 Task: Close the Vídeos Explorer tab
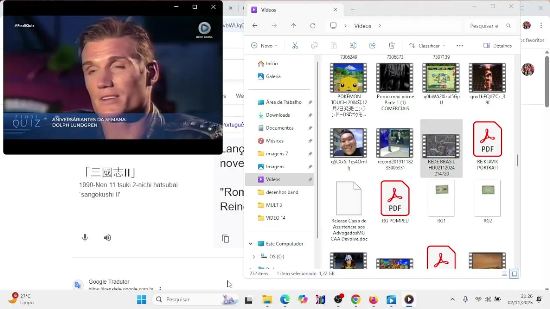[335, 10]
